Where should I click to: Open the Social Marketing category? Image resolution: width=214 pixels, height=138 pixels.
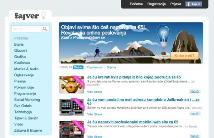click(27, 99)
